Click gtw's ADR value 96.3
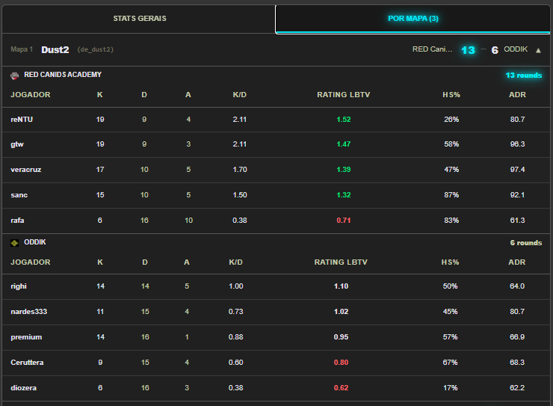The width and height of the screenshot is (553, 406). click(517, 144)
